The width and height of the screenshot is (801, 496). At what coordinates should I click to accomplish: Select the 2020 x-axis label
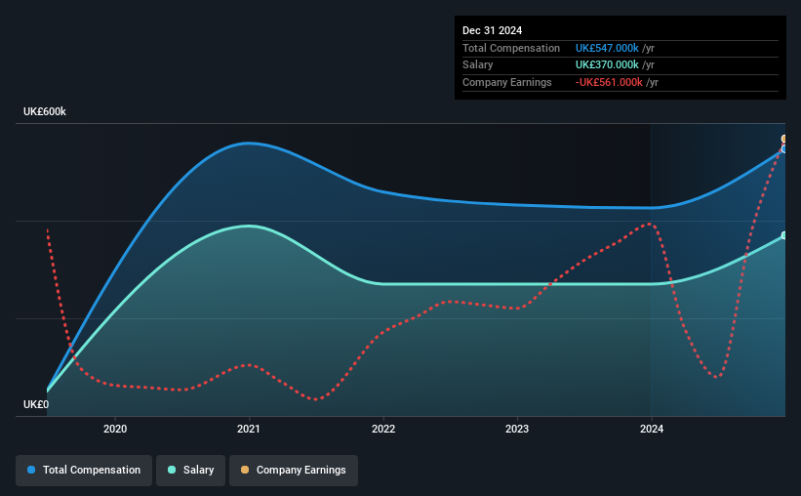(115, 429)
